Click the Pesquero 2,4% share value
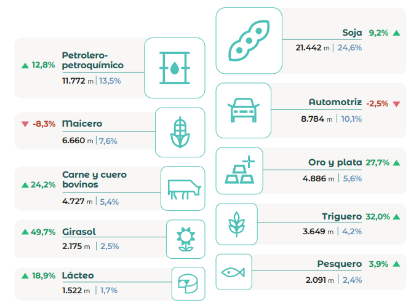This screenshot has width=419, height=308. 352,280
